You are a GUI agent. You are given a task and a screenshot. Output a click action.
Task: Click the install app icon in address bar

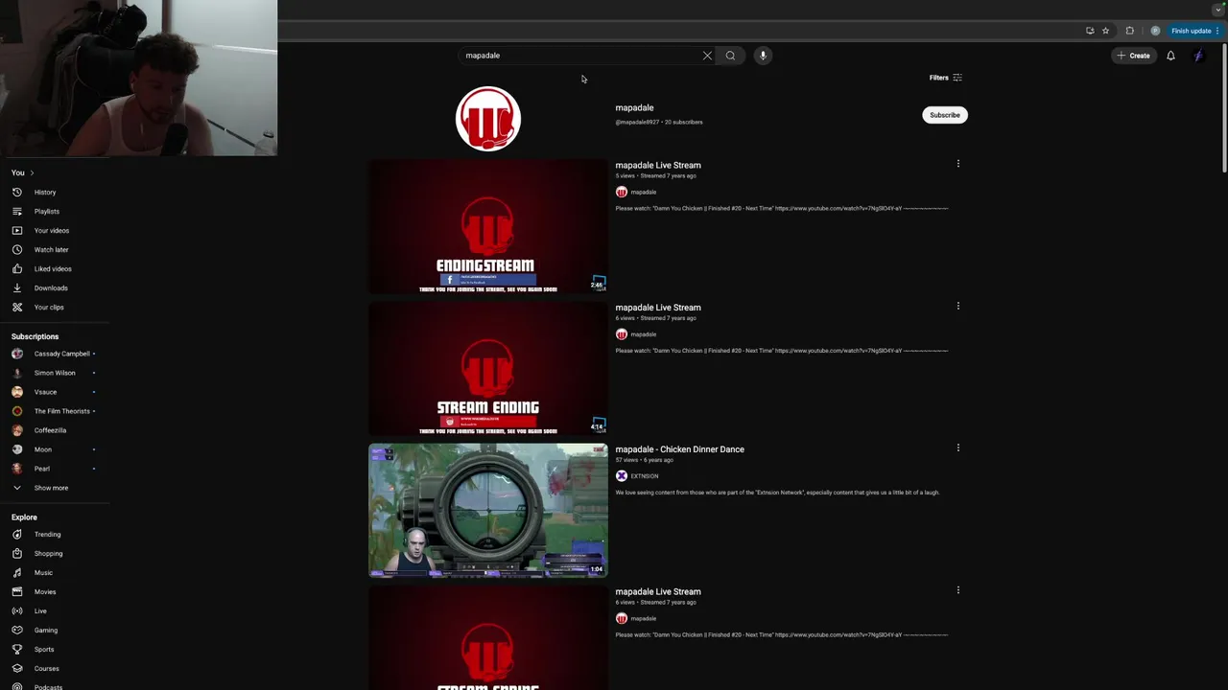coord(1090,31)
